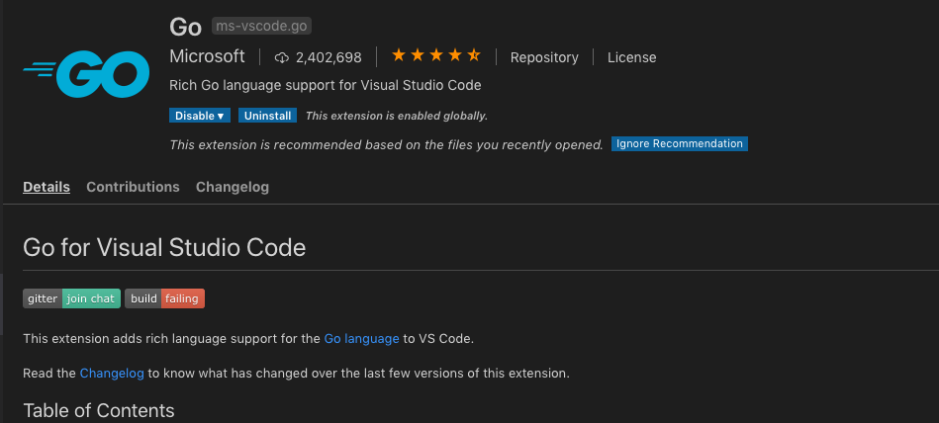Click the build failing badge

(164, 297)
